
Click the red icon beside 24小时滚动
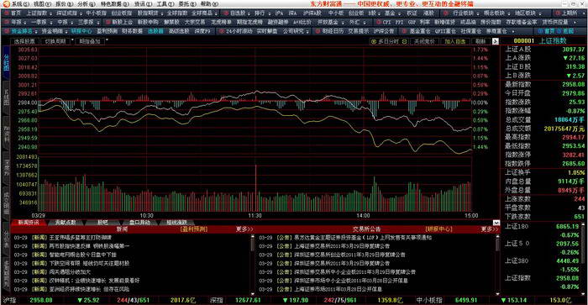[222, 31]
